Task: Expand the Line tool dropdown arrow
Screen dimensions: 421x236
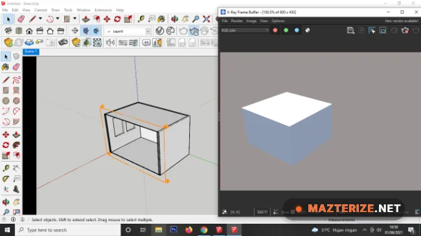Action: pyautogui.click(x=40, y=19)
